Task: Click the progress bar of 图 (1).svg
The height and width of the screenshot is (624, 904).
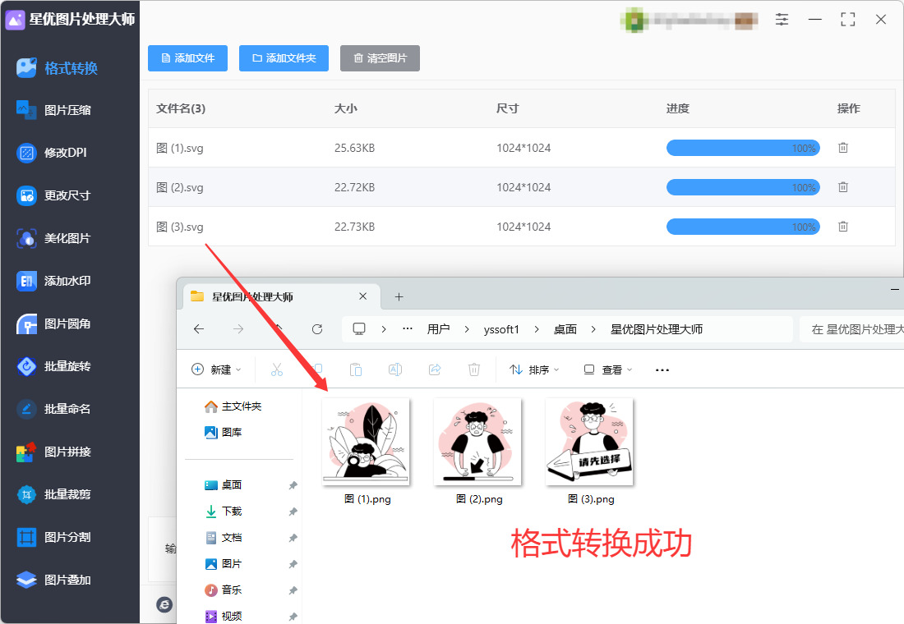Action: pyautogui.click(x=743, y=148)
